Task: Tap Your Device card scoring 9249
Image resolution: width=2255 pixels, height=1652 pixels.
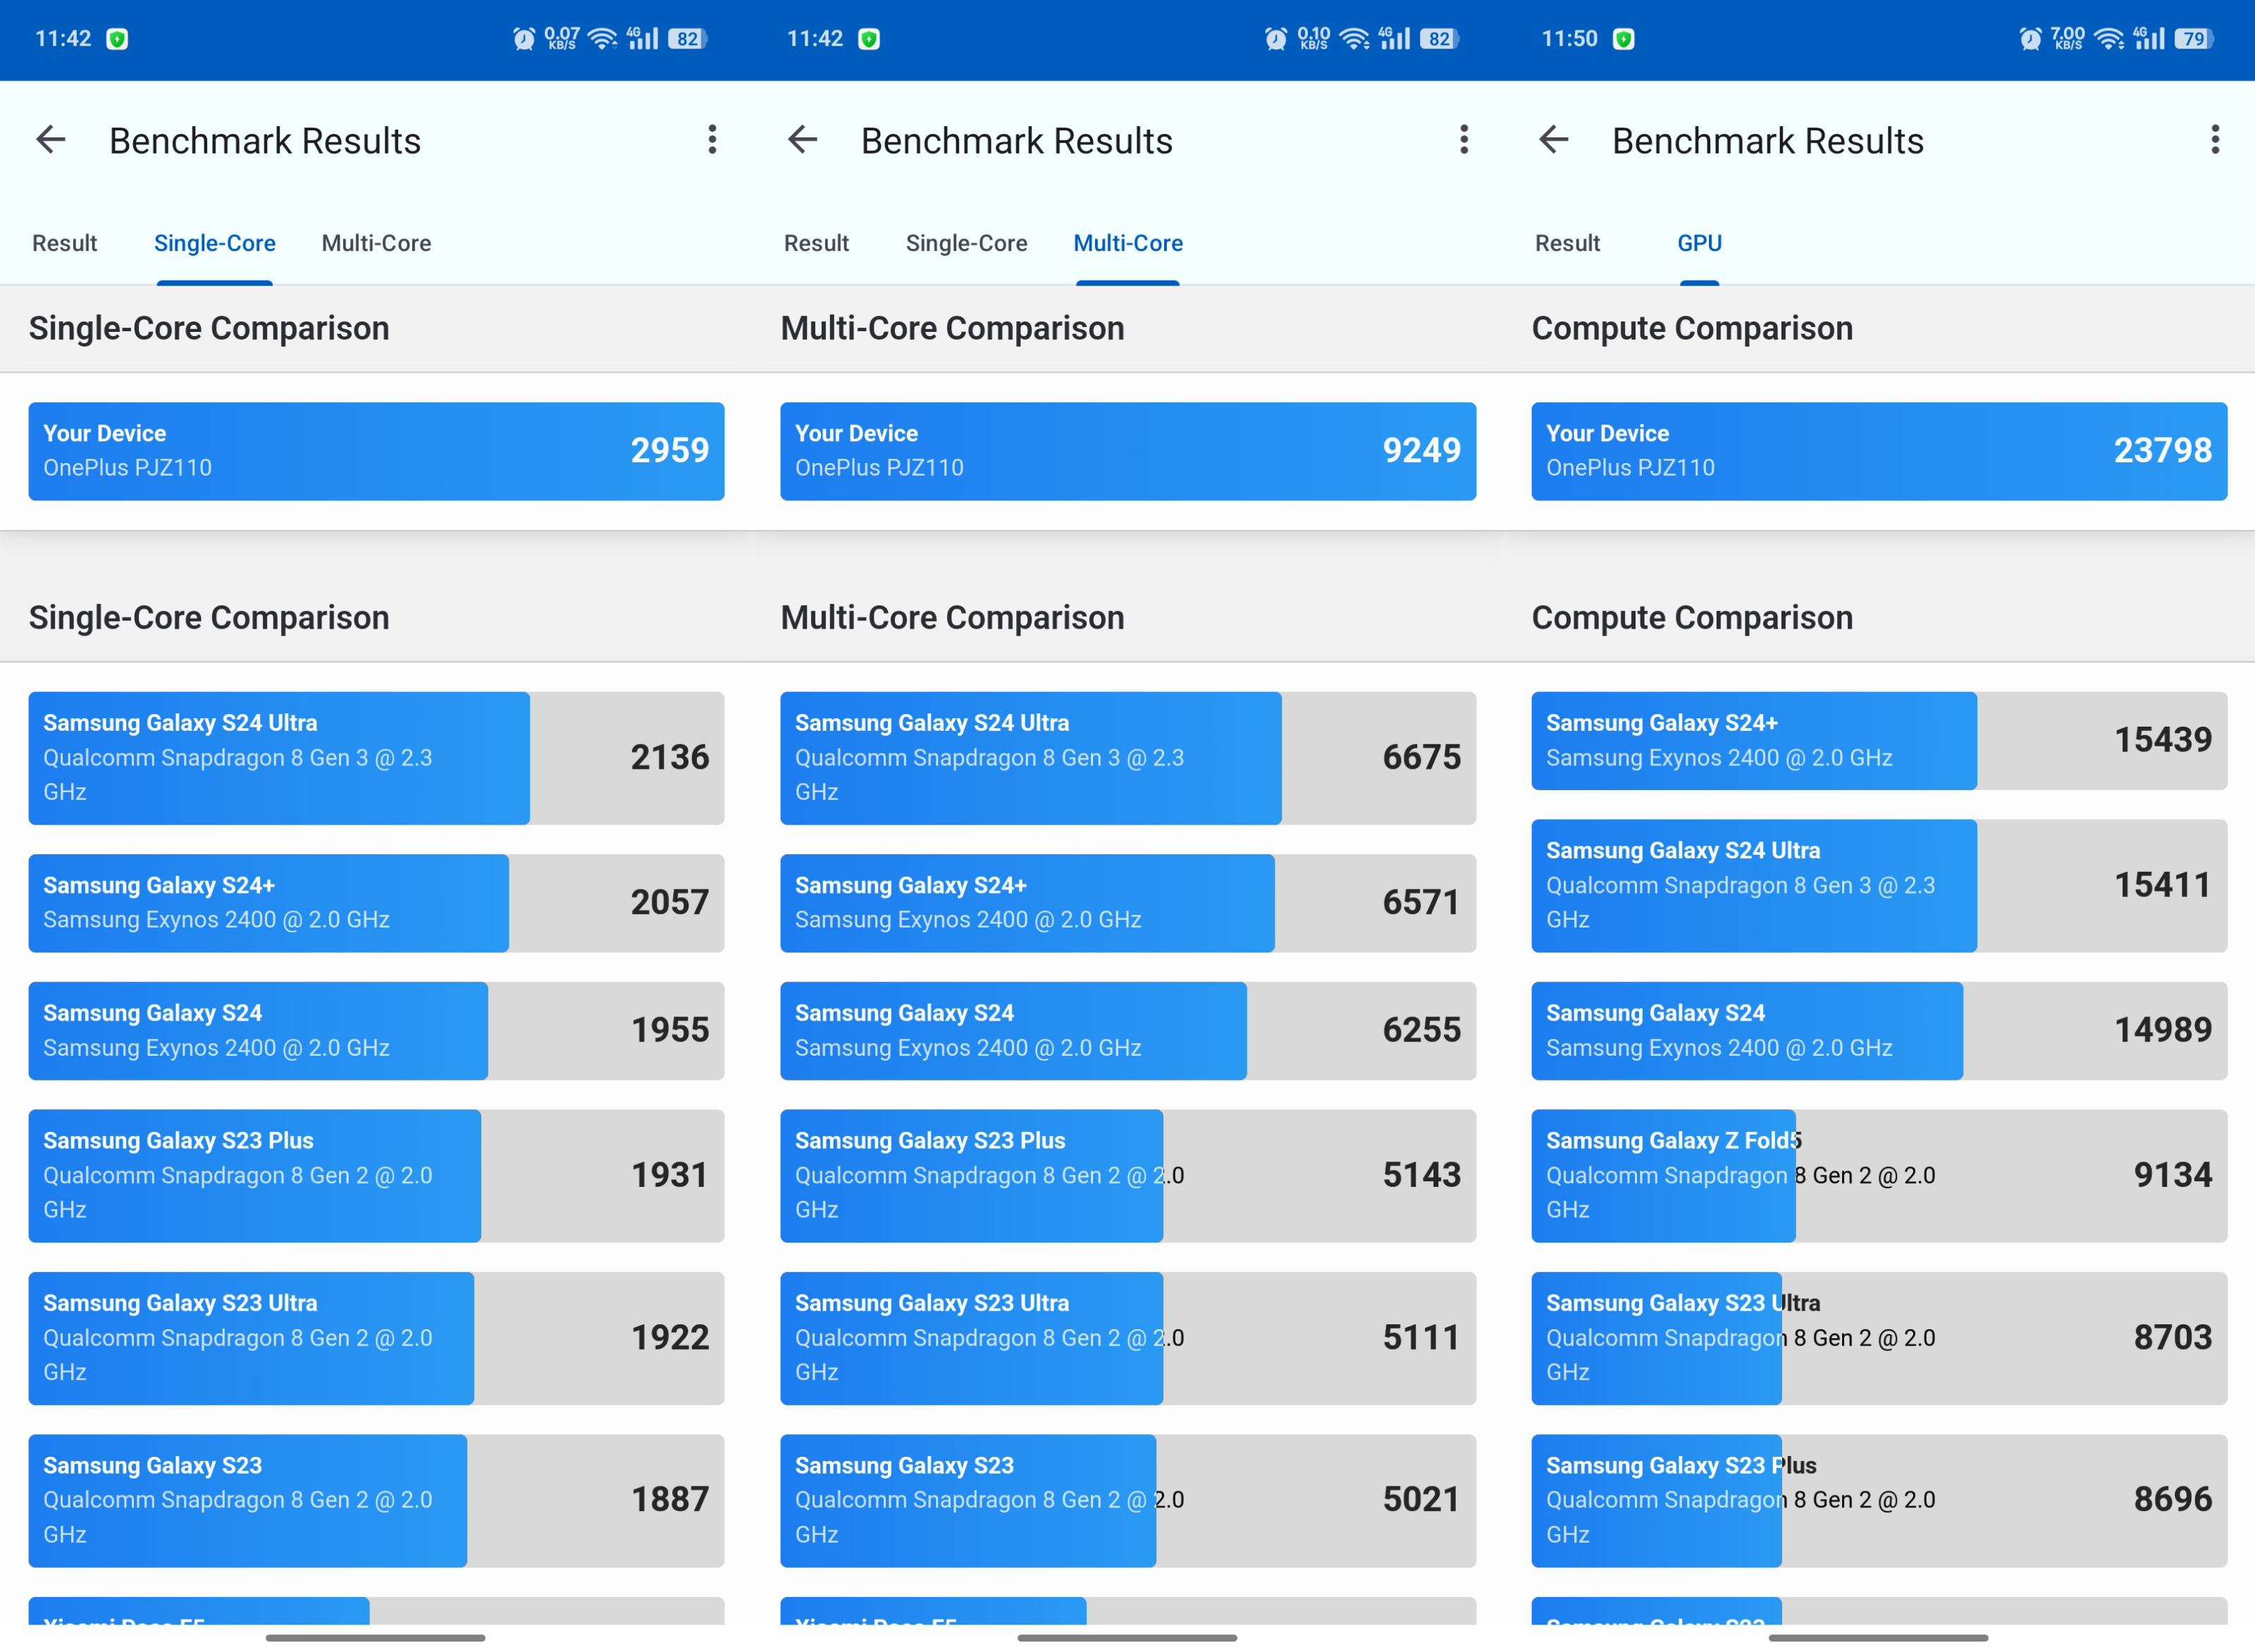Action: point(1128,451)
